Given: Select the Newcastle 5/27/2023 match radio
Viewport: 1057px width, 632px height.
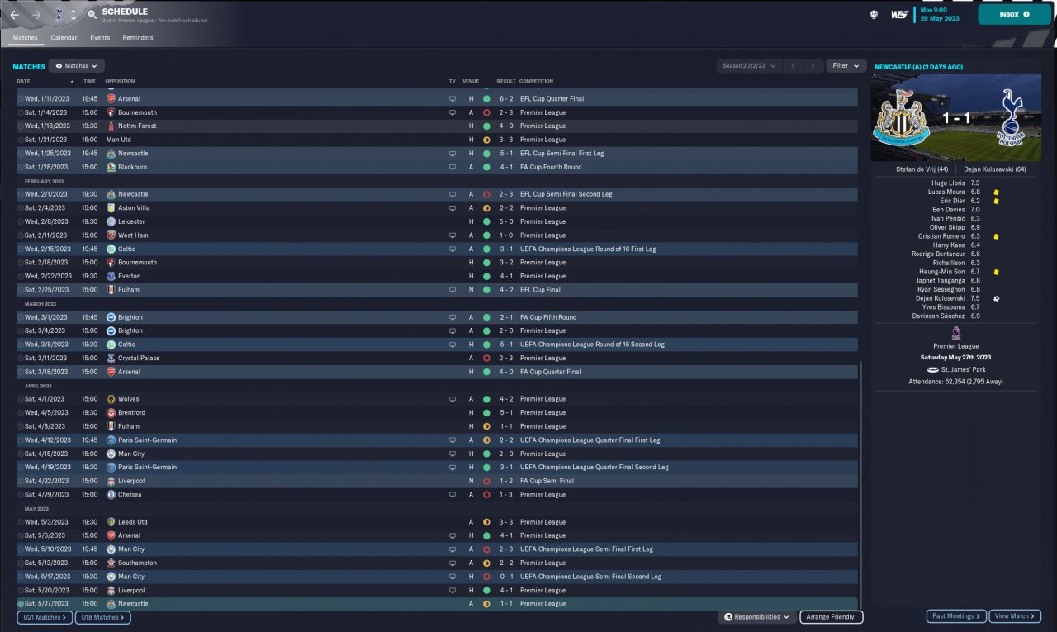Looking at the screenshot, I should pos(21,604).
